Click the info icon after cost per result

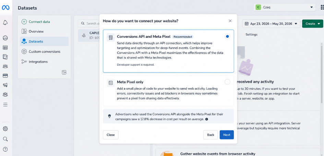207,119
